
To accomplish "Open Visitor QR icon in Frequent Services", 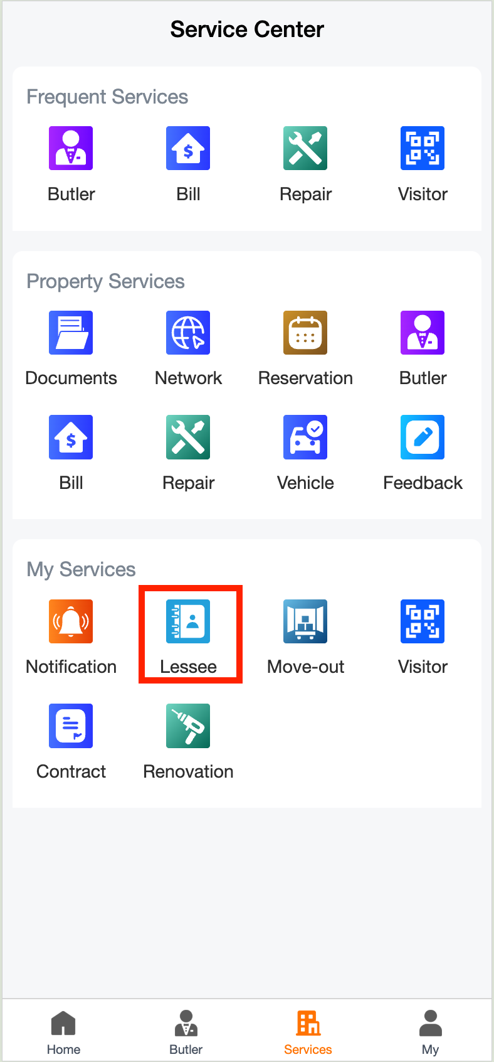I will coord(423,149).
